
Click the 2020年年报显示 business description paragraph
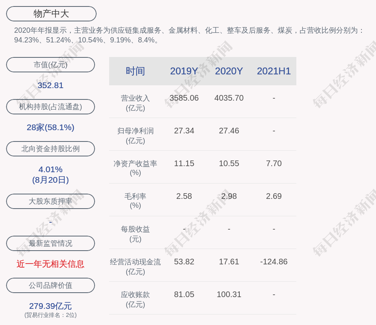[189, 35]
